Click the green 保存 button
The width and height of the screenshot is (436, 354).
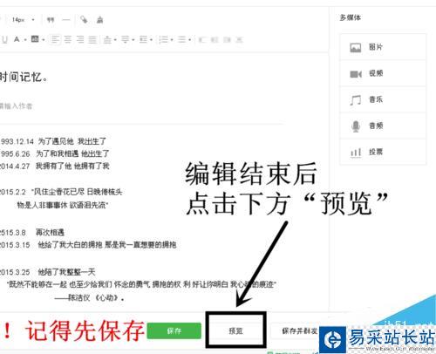pyautogui.click(x=174, y=330)
